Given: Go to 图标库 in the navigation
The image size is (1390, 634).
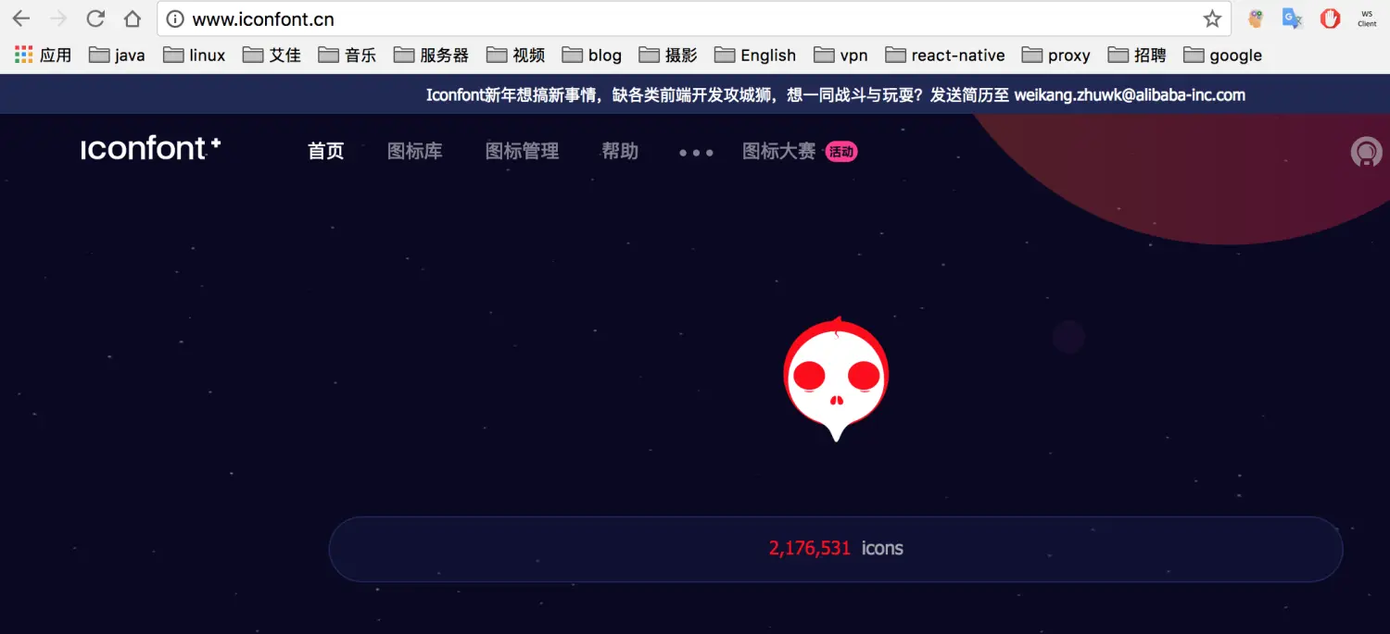Looking at the screenshot, I should pyautogui.click(x=415, y=151).
